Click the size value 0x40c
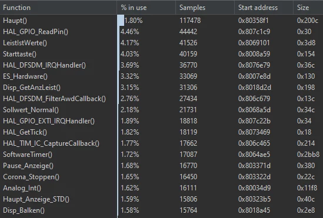This screenshot has height=218, width=323. [x=306, y=199]
